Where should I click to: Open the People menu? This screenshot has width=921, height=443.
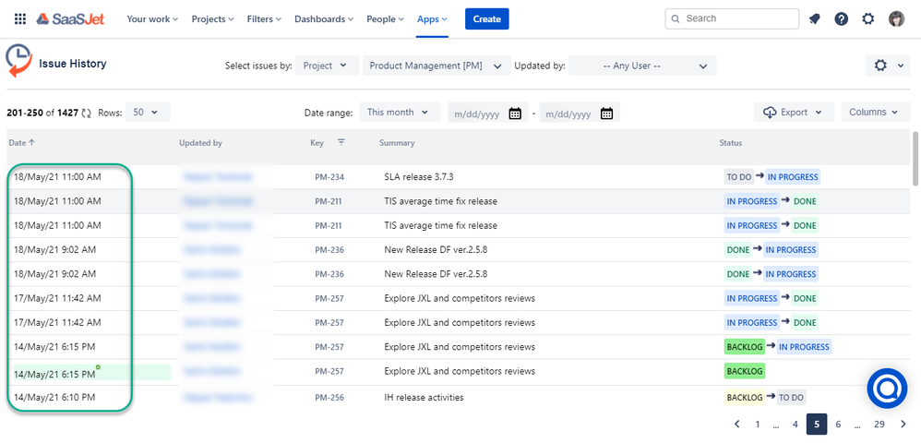[386, 18]
